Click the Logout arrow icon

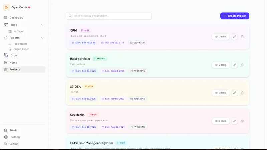coord(6,144)
